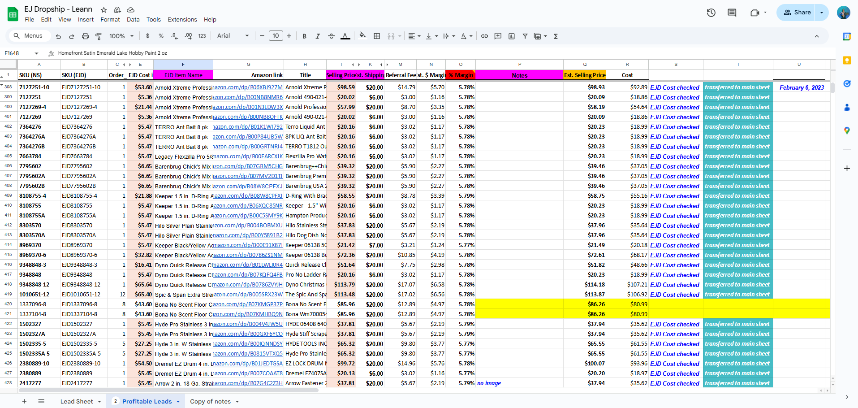Undo the last action
This screenshot has width=858, height=408.
58,36
